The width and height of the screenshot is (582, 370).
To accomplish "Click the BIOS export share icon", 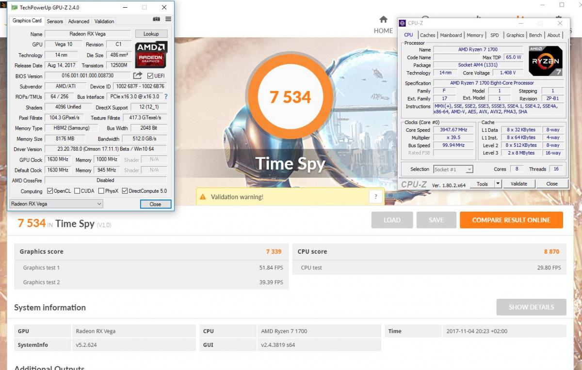I will pos(138,76).
